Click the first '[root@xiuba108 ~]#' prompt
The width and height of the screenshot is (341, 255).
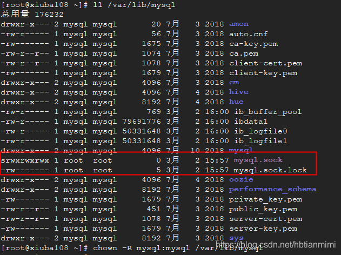pos(44,5)
